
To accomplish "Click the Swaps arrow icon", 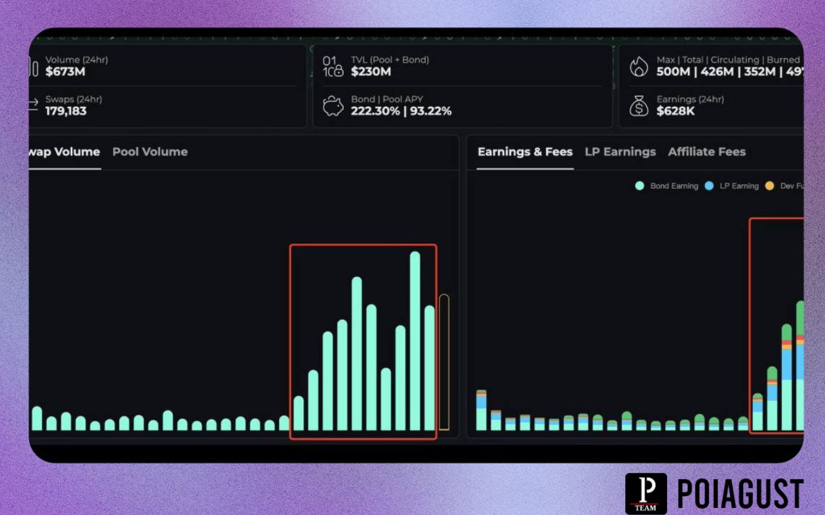I will tap(34, 105).
